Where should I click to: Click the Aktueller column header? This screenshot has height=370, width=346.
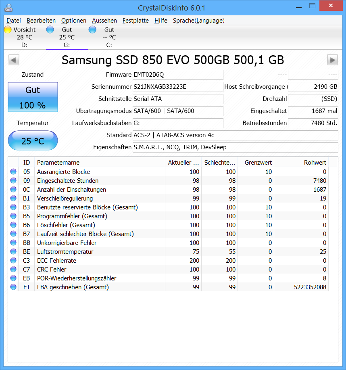(183, 162)
